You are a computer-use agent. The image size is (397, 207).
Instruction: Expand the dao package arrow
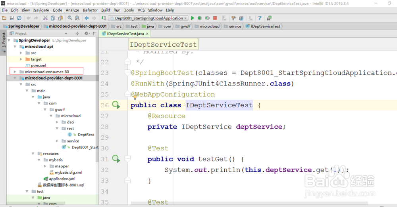point(57,122)
